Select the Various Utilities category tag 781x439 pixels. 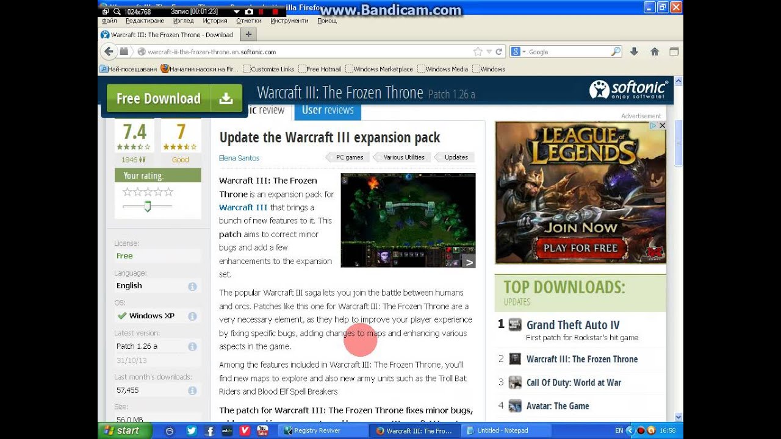(403, 157)
